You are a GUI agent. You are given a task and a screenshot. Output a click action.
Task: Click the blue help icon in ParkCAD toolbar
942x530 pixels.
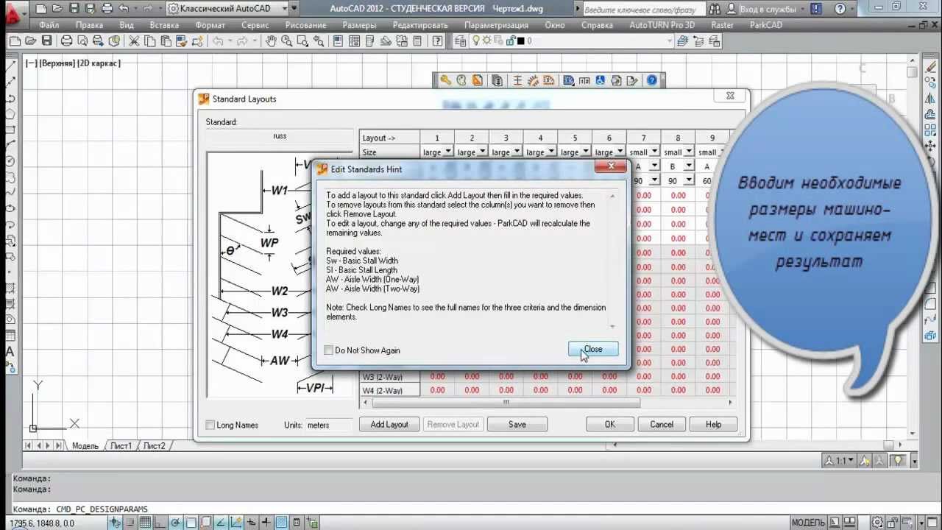(x=651, y=80)
